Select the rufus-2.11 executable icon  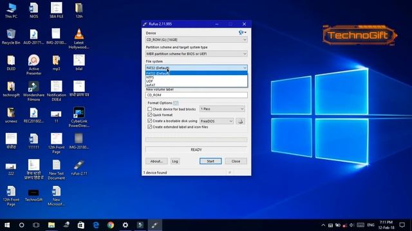coord(79,167)
